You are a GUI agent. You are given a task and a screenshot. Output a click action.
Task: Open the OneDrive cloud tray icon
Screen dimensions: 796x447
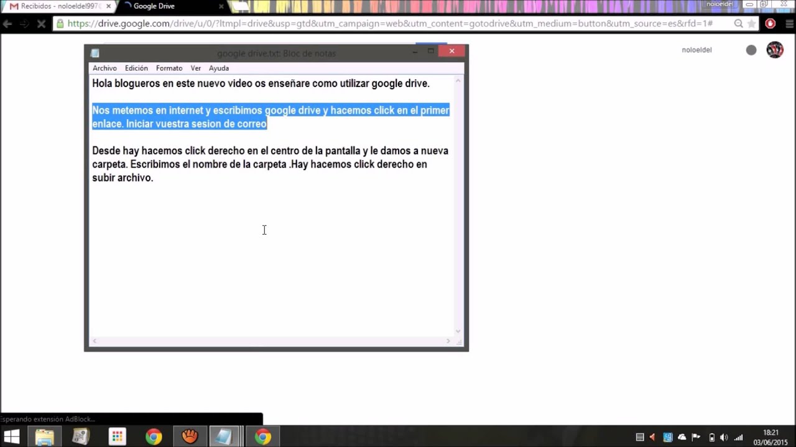pyautogui.click(x=682, y=437)
